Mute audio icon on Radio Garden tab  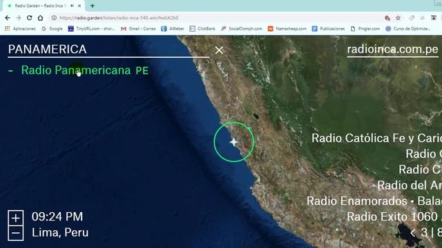tap(72, 6)
